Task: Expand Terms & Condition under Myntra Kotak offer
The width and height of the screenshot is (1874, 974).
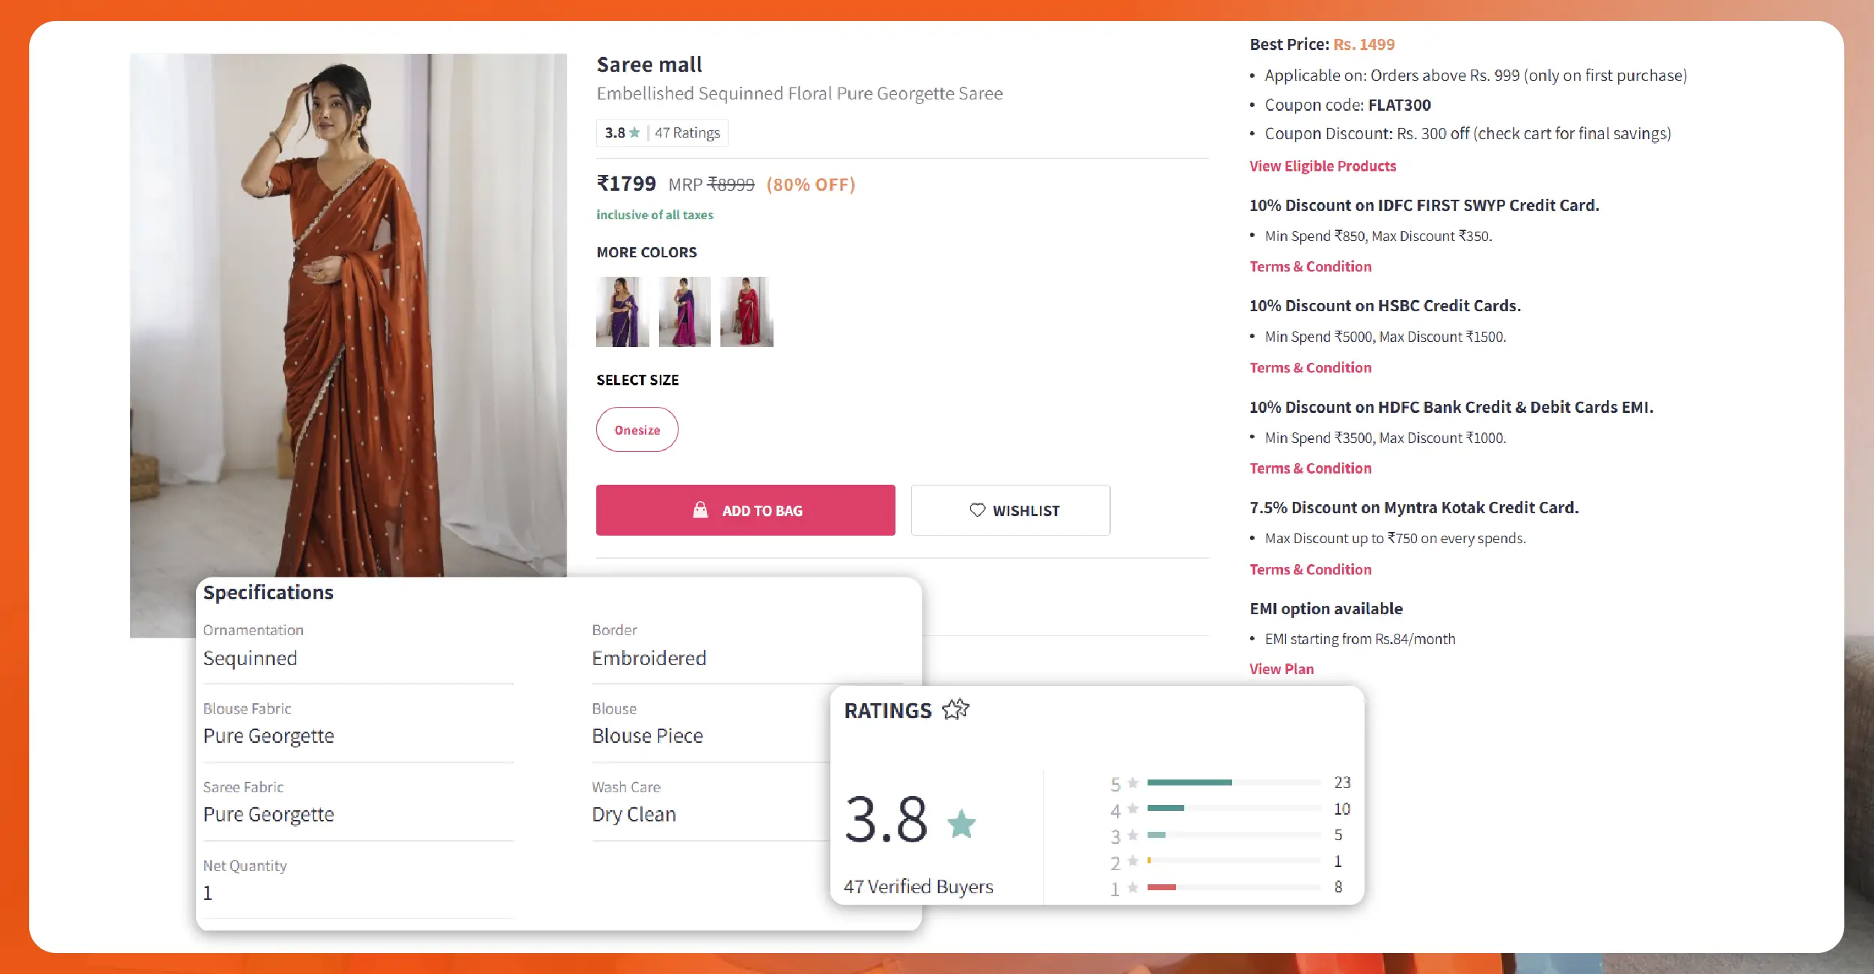Action: pos(1310,569)
